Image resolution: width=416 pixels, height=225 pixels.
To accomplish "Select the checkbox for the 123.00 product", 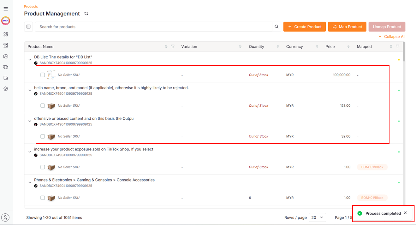I will (43, 106).
